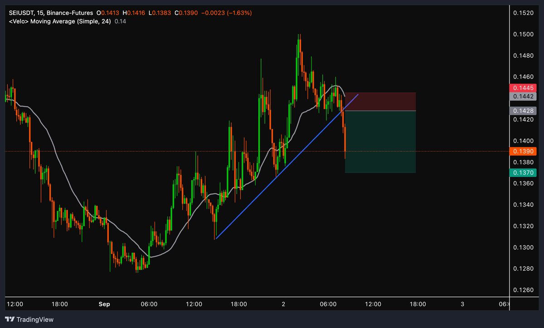Click the SEIUSDT symbol title
The height and width of the screenshot is (328, 544).
coord(22,14)
